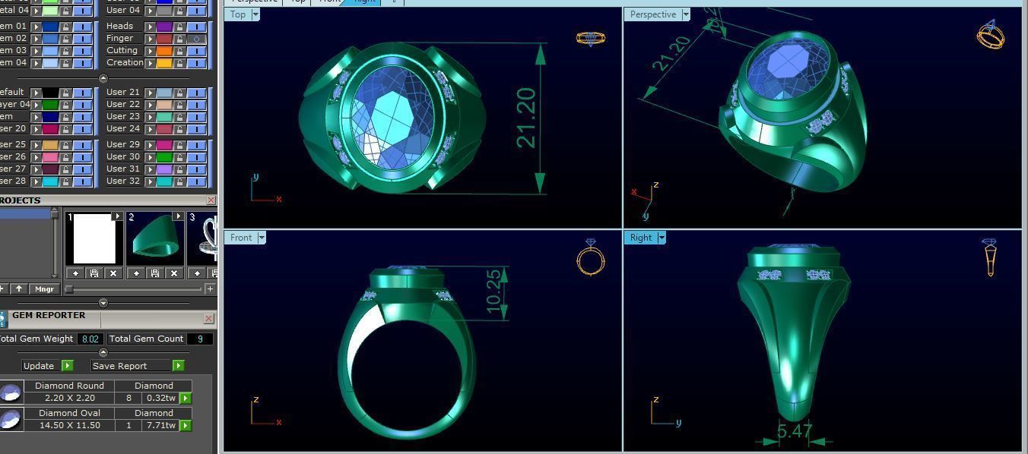1028x454 pixels.
Task: Close the Gem Reporter panel
Action: point(208,318)
